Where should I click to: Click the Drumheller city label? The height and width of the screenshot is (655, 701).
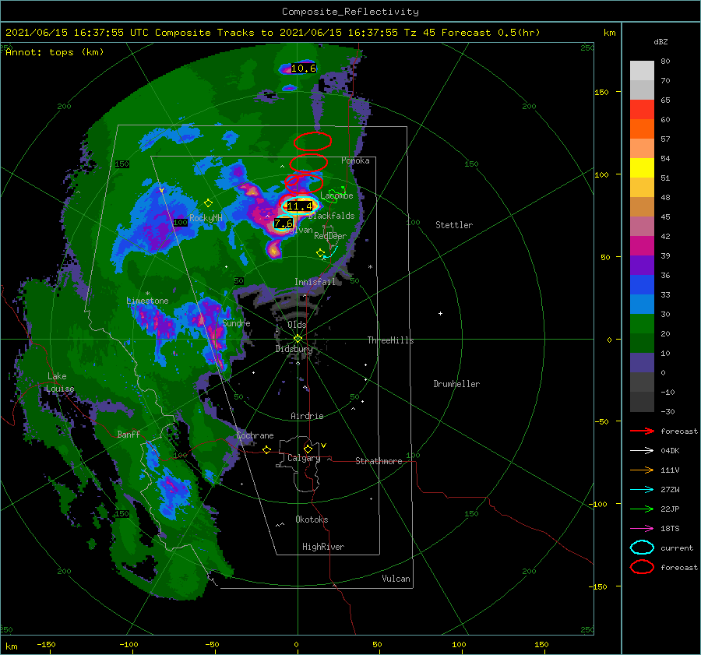tap(456, 384)
